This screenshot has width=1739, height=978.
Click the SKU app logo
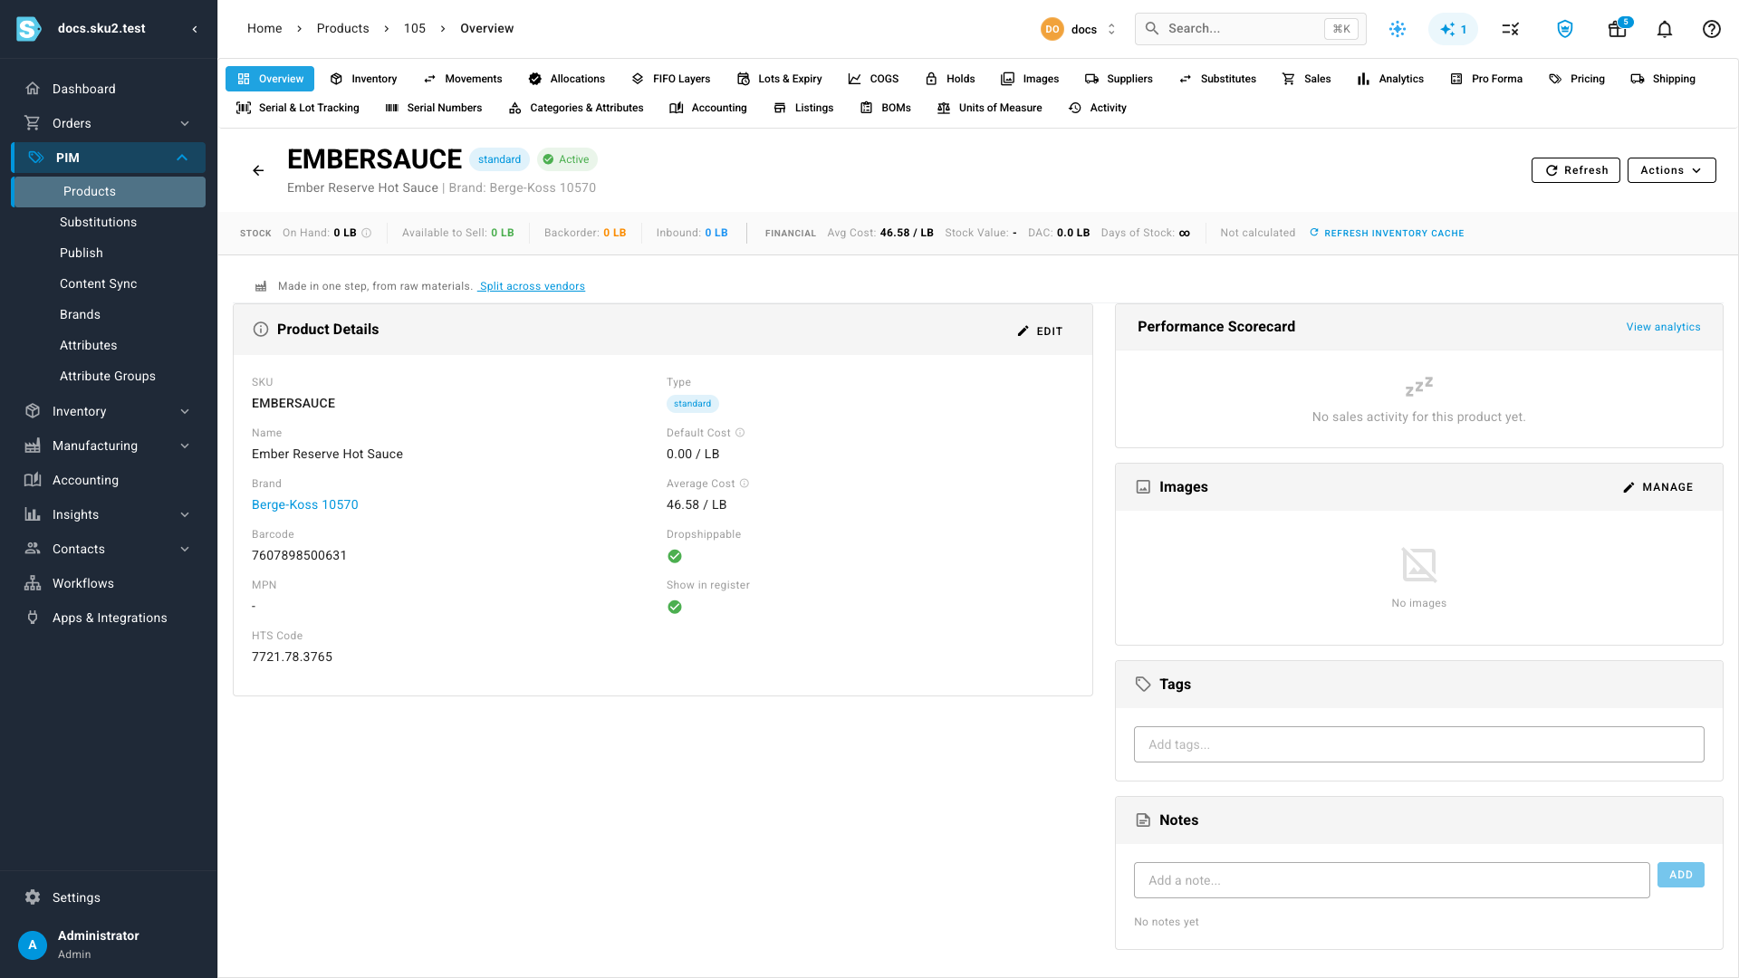pos(29,29)
